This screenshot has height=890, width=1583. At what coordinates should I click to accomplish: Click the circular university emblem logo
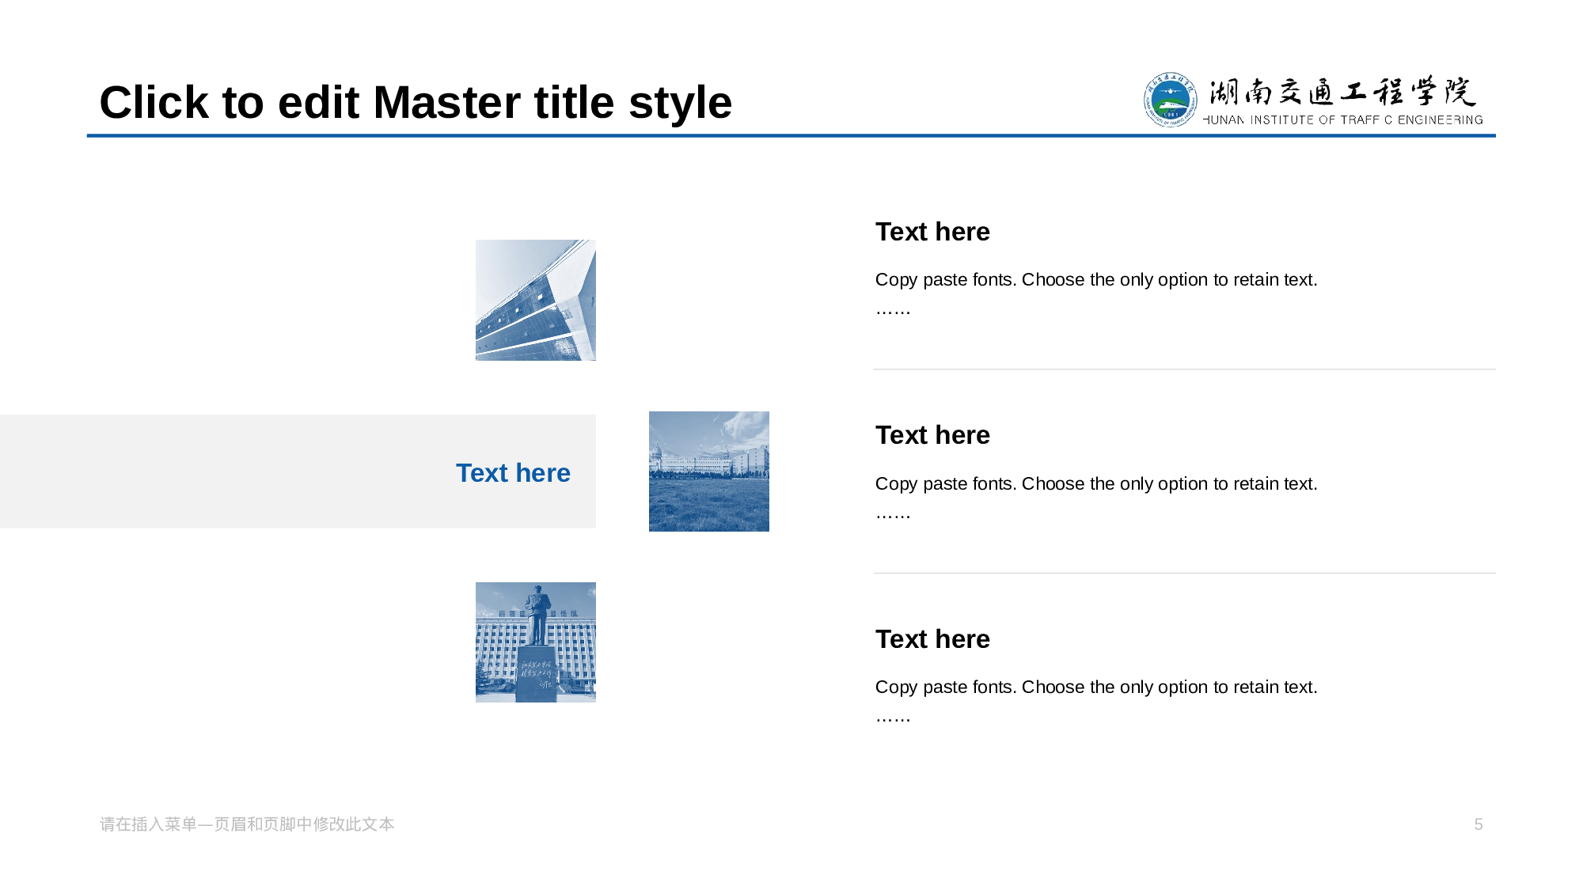[1170, 100]
